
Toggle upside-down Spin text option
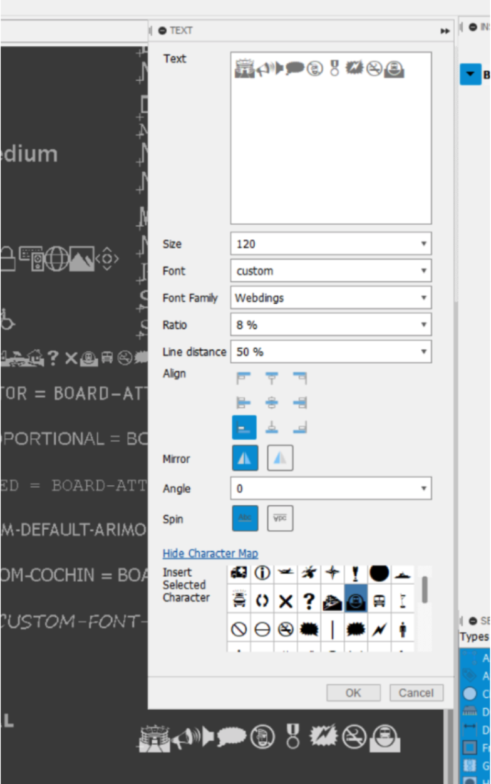[281, 518]
